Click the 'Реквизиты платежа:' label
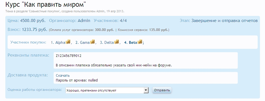Image resolution: width=265 pixels, height=101 pixels. (28, 55)
